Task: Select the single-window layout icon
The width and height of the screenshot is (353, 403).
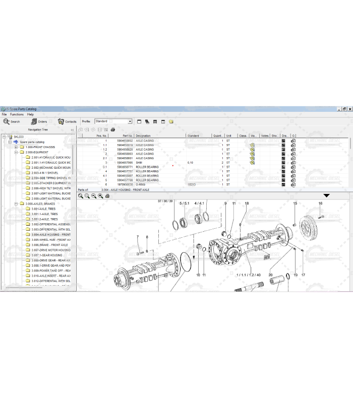Action: (139, 121)
